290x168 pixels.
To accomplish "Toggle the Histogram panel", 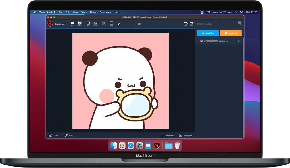I will click(x=186, y=135).
